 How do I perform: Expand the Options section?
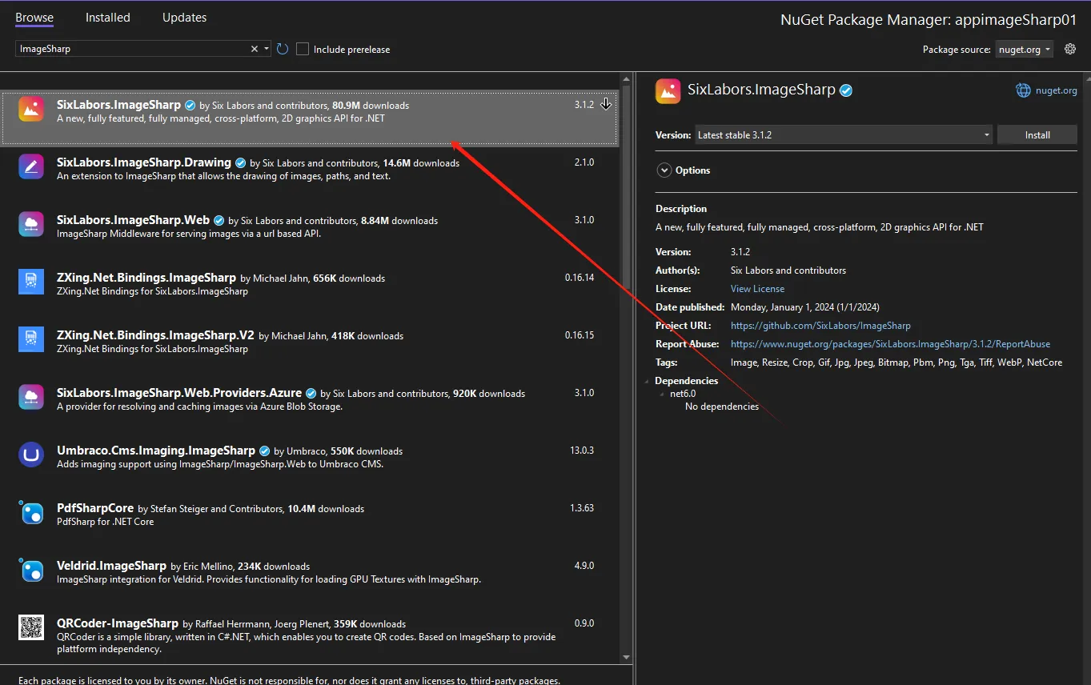click(x=664, y=170)
